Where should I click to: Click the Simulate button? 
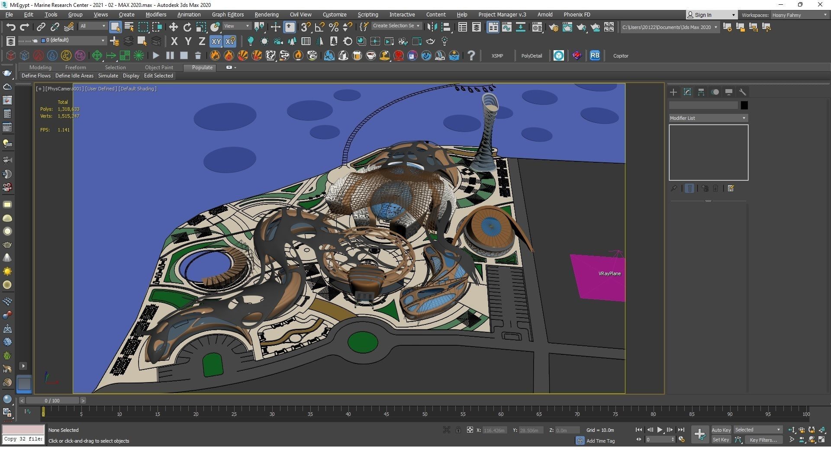108,76
